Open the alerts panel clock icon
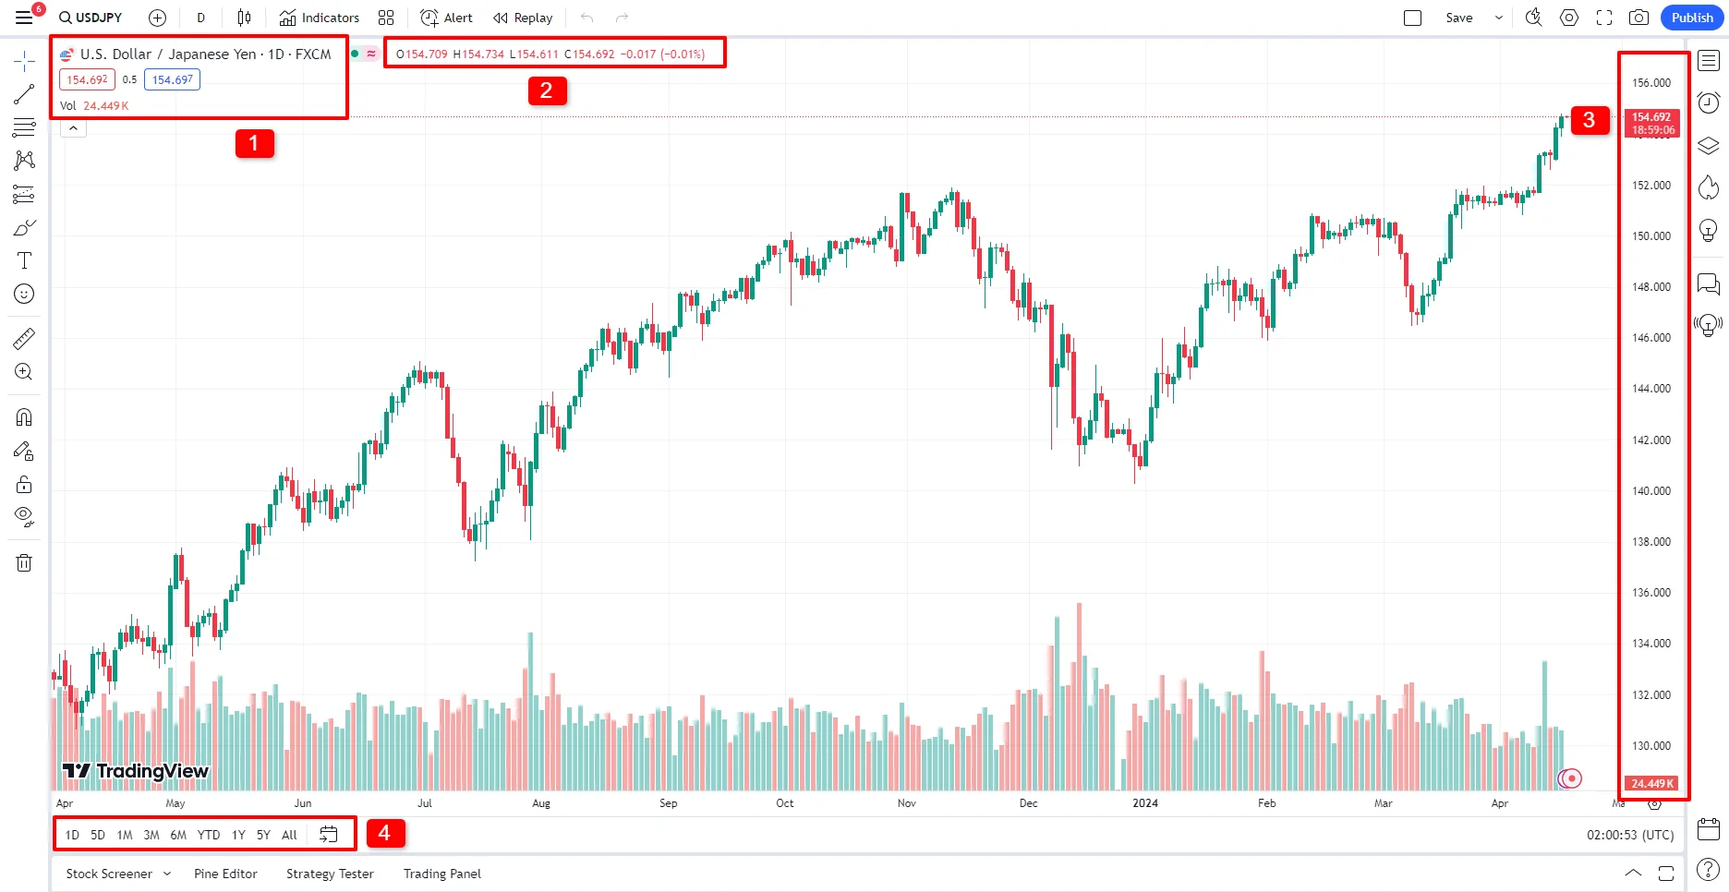 pos(1709,102)
